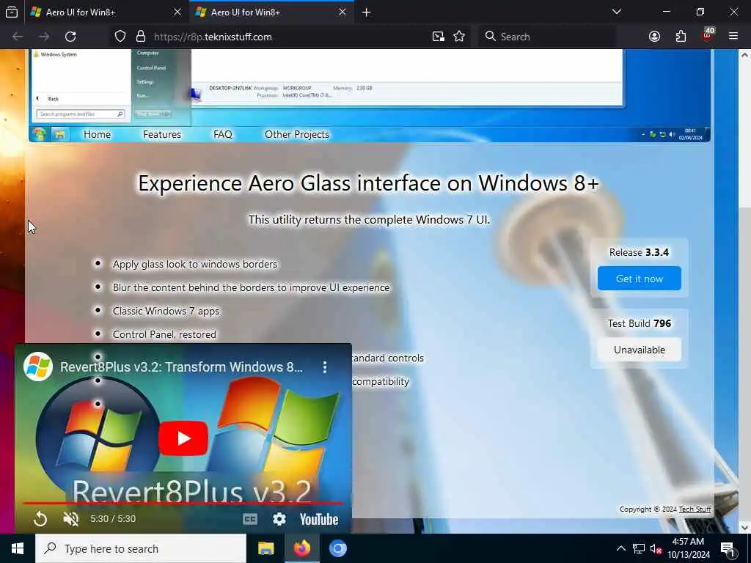Viewport: 751px width, 563px height.
Task: Open the notification center icon
Action: [x=728, y=549]
